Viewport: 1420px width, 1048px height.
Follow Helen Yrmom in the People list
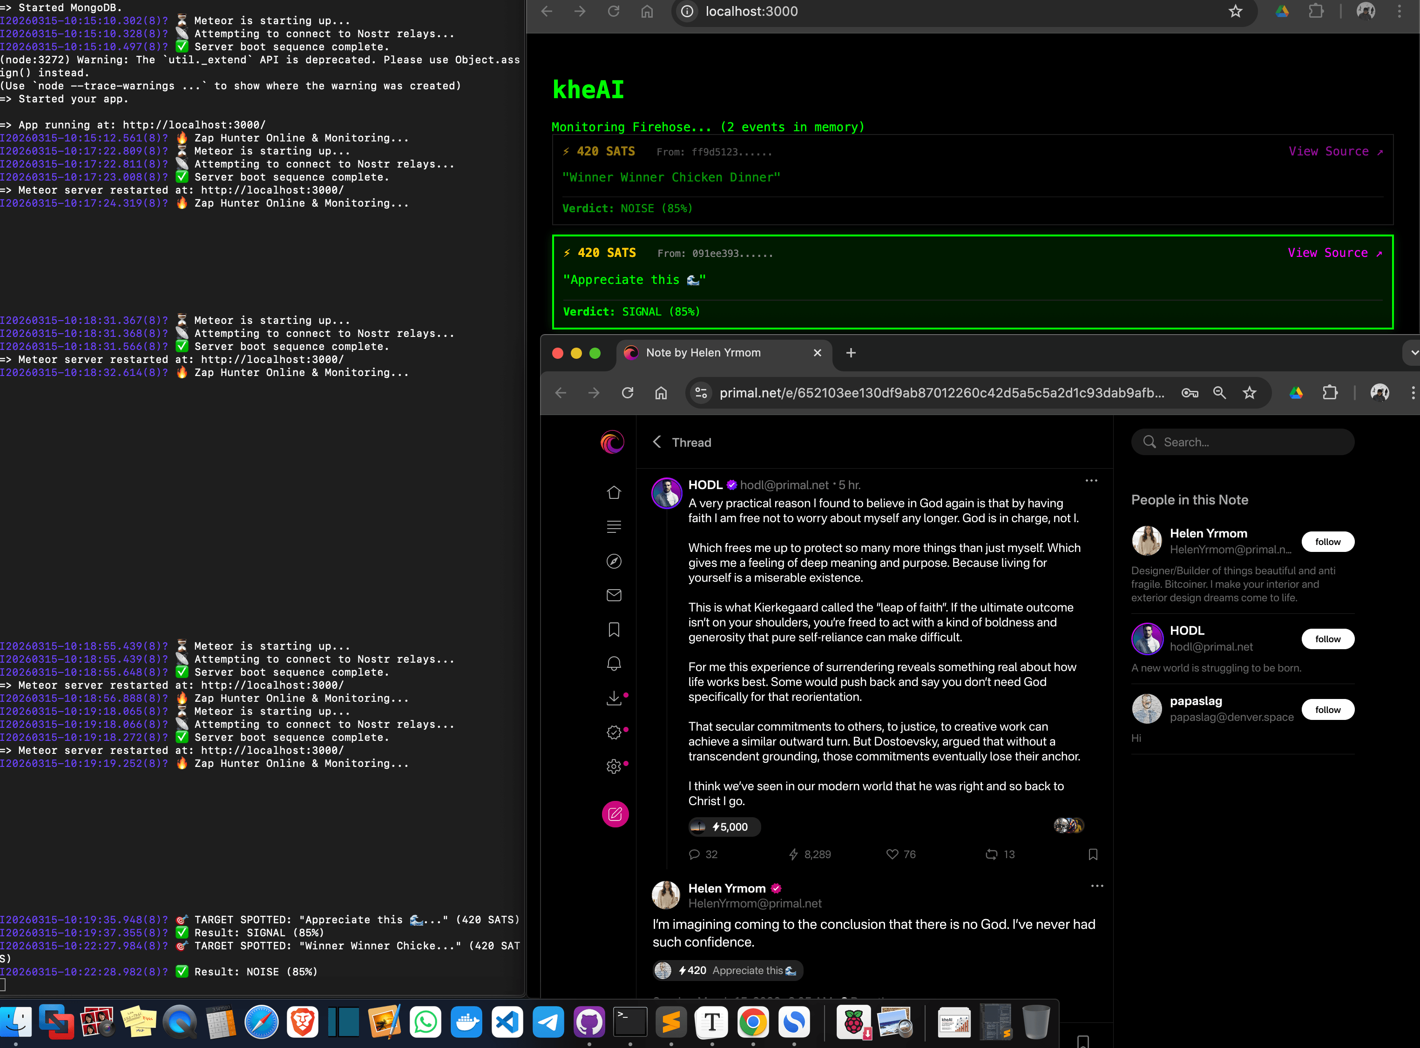1327,542
